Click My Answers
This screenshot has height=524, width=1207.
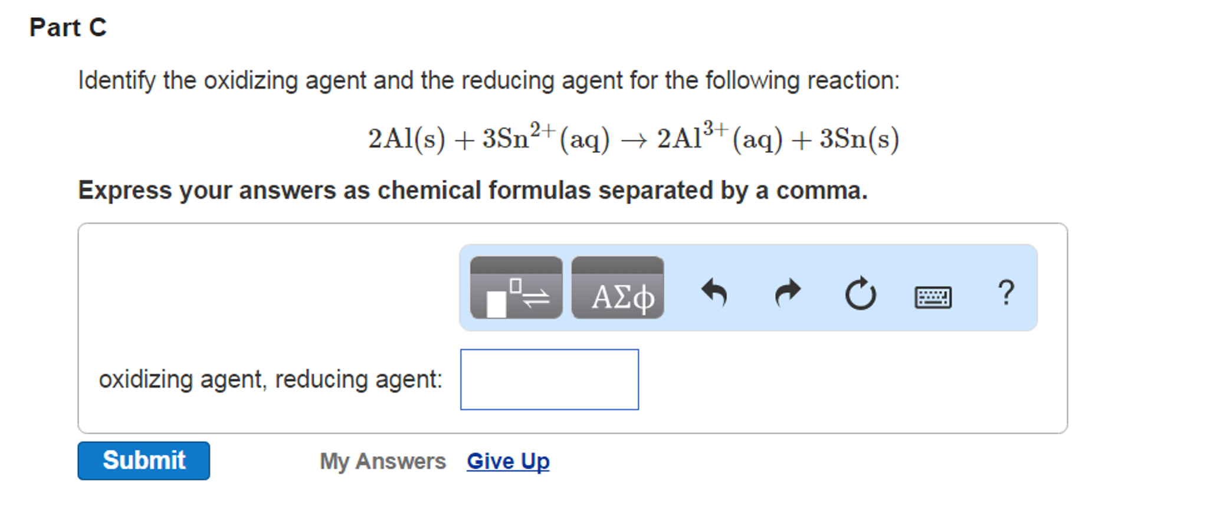(383, 461)
